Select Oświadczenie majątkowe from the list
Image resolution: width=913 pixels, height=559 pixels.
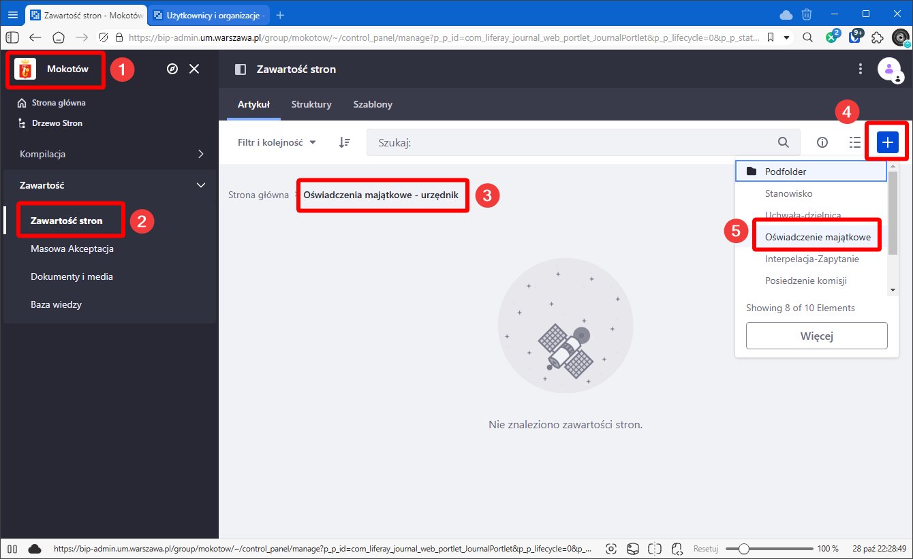[x=818, y=237]
